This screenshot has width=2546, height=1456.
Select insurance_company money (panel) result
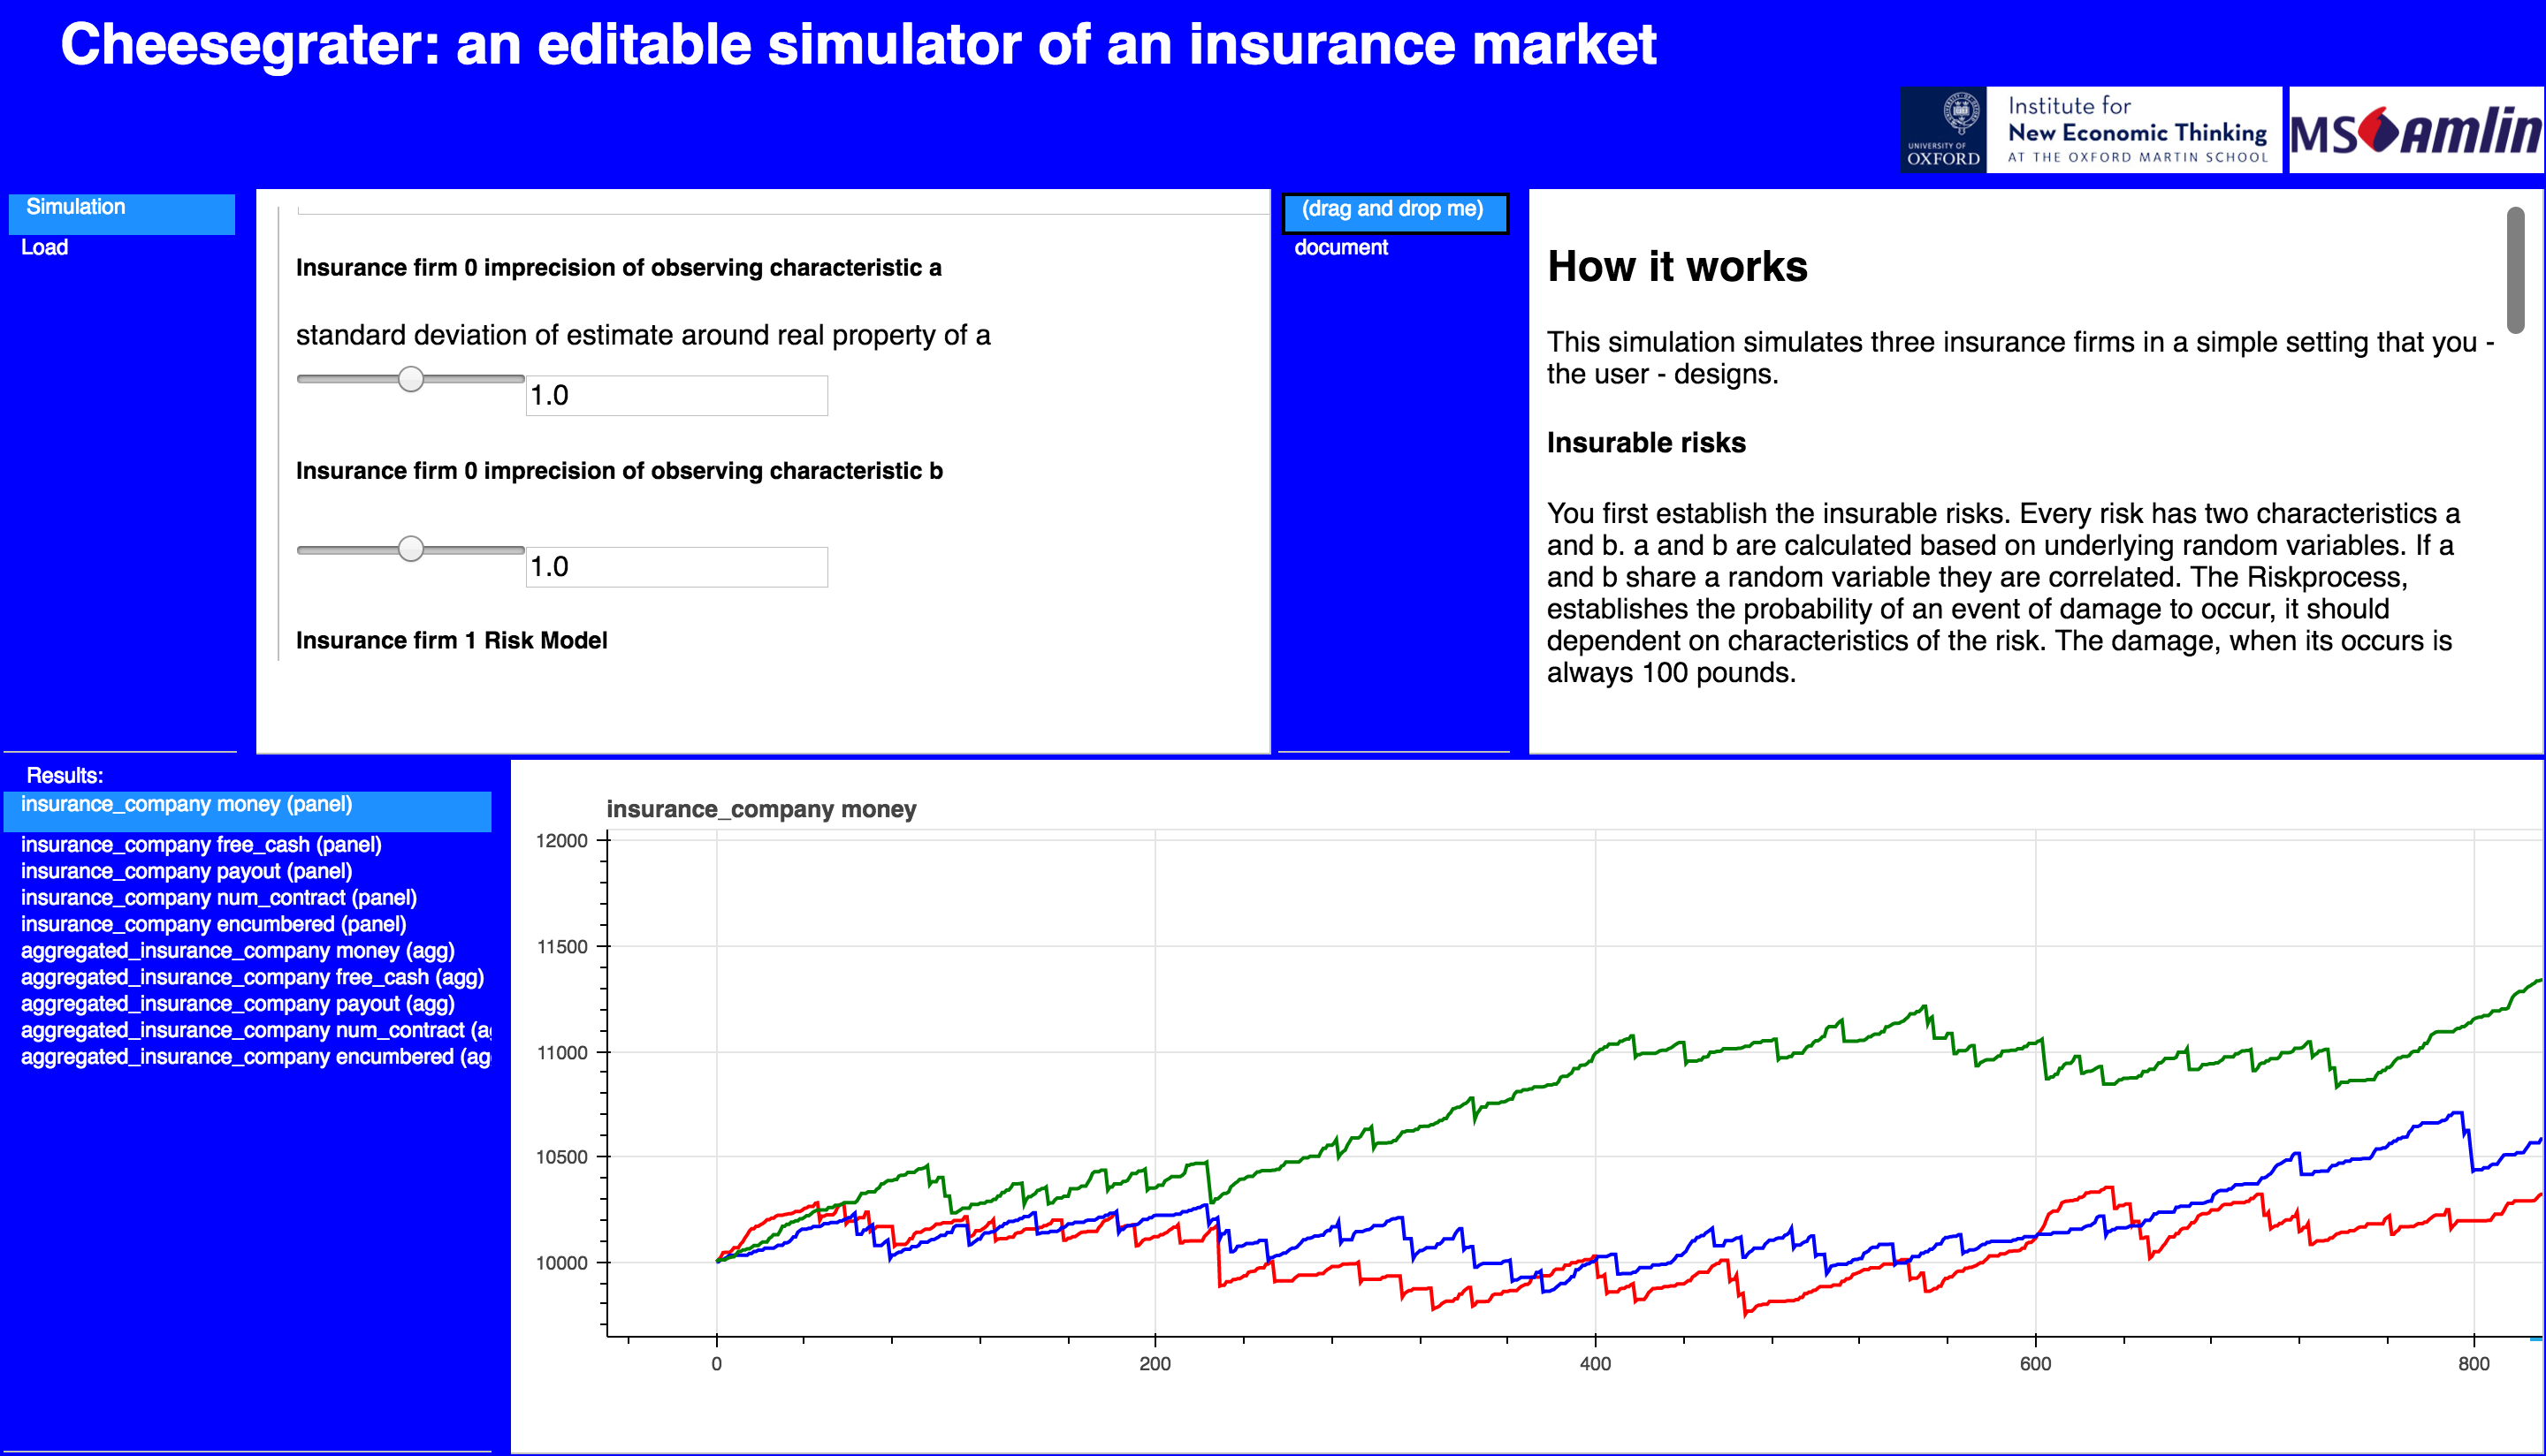click(x=186, y=805)
